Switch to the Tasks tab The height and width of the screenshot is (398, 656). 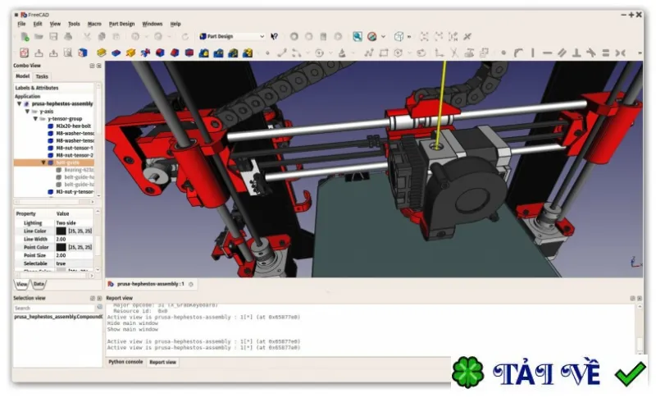click(x=42, y=76)
